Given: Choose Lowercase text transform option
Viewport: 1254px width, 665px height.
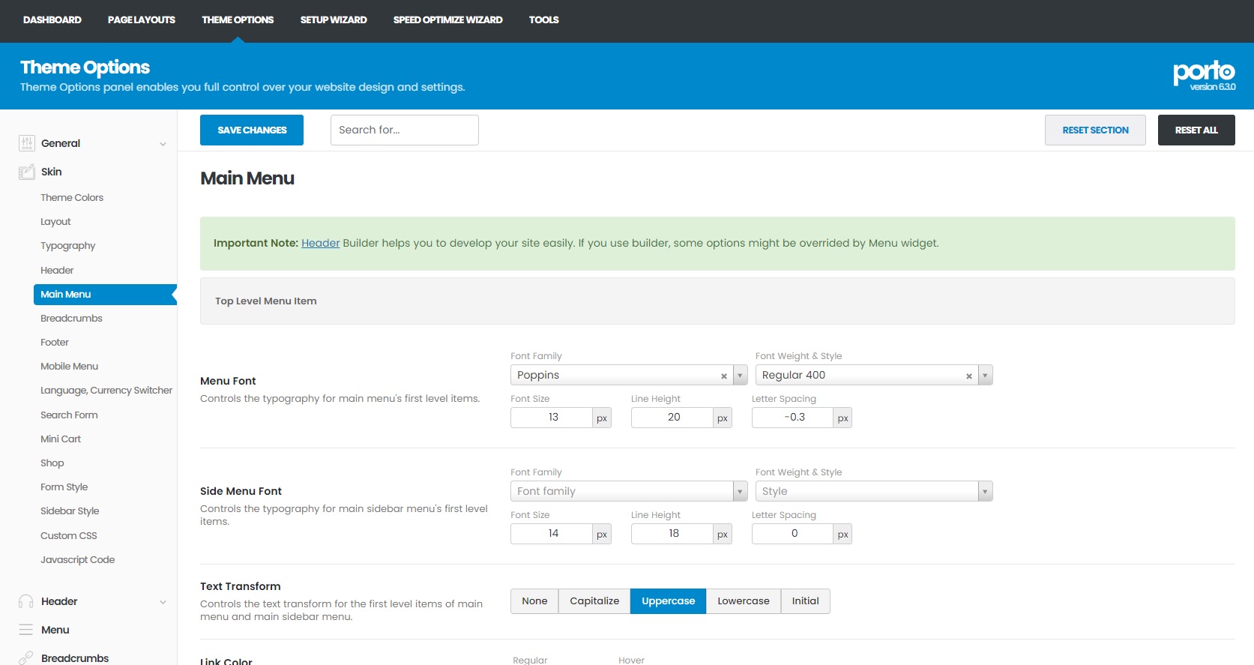Looking at the screenshot, I should tap(743, 601).
